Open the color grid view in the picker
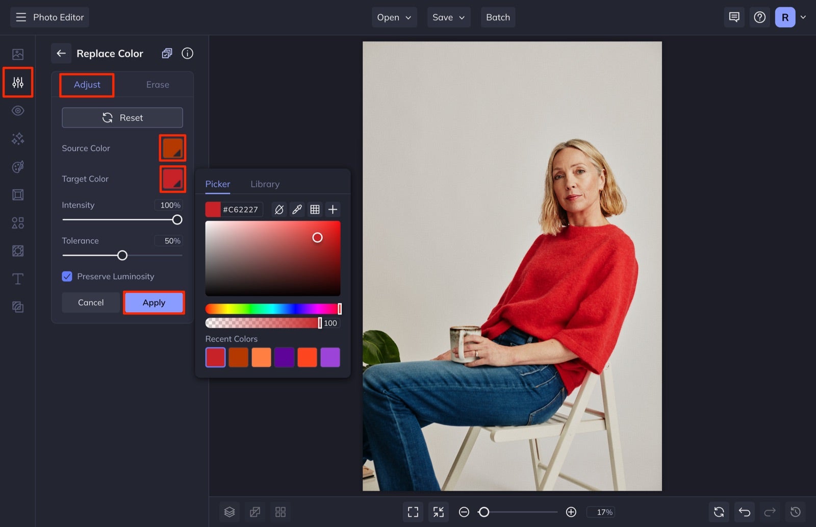Viewport: 816px width, 527px height. pyautogui.click(x=315, y=209)
